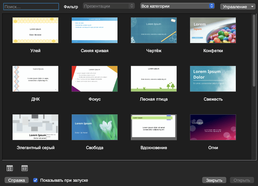Open the Все категории dropdown
The height and width of the screenshot is (186, 258).
point(177,6)
